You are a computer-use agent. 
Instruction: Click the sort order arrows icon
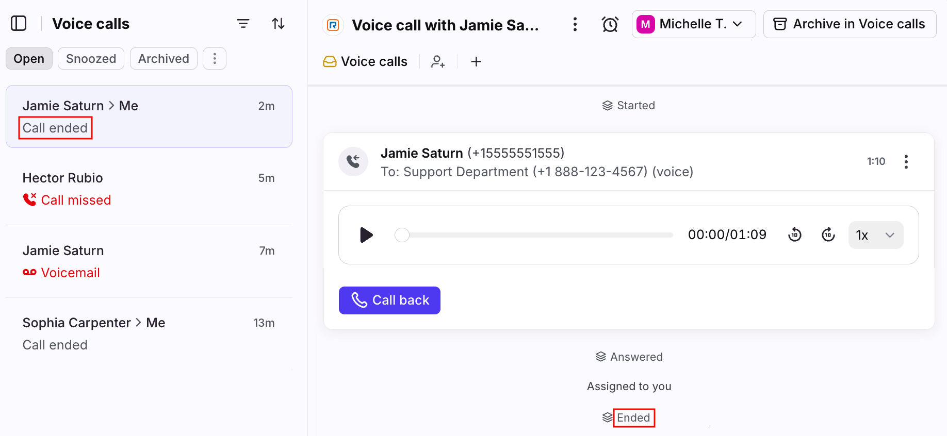279,24
